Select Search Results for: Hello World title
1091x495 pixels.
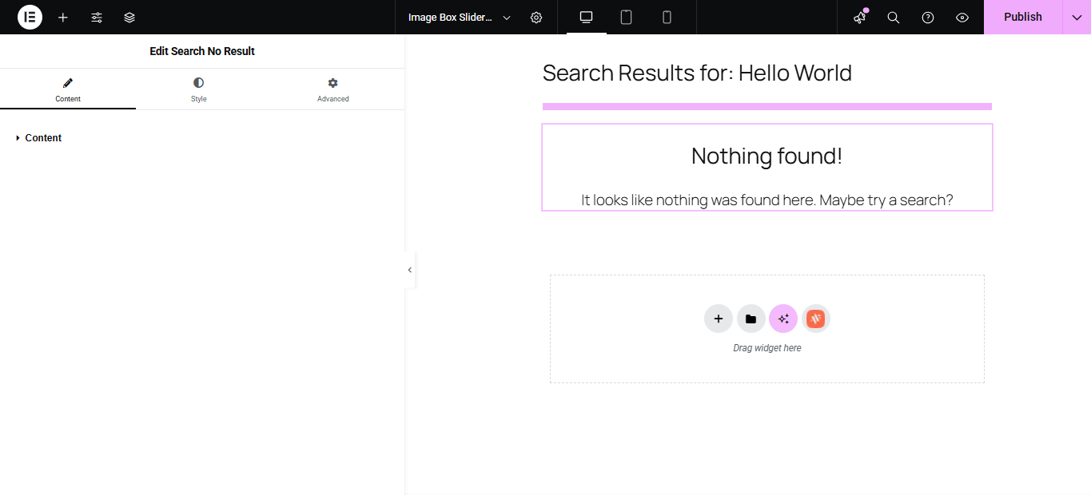click(x=697, y=73)
